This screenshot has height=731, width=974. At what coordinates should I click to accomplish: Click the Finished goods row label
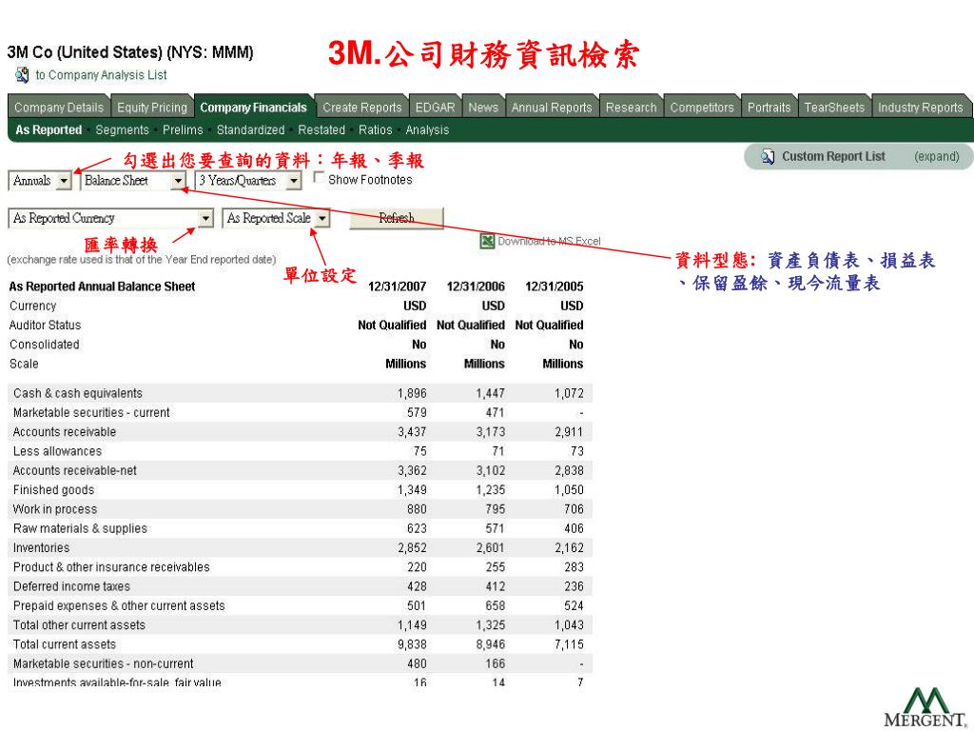(x=53, y=490)
